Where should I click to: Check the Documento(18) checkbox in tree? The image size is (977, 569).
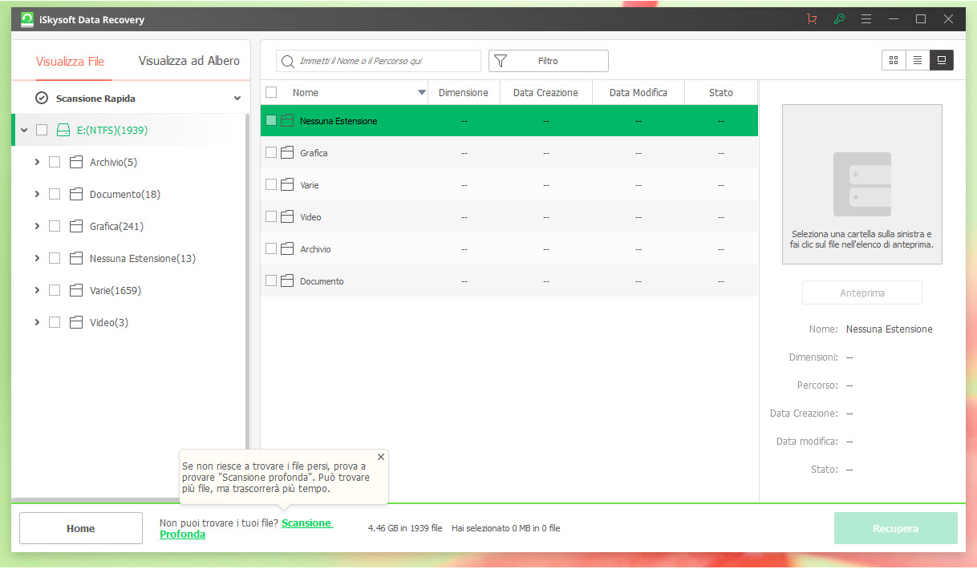[x=55, y=194]
